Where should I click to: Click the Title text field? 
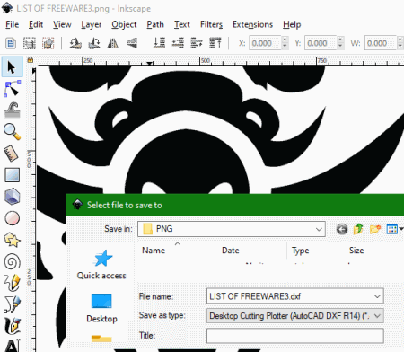(x=295, y=336)
